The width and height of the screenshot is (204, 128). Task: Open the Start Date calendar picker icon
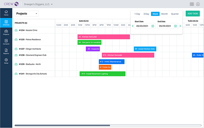tap(153, 26)
